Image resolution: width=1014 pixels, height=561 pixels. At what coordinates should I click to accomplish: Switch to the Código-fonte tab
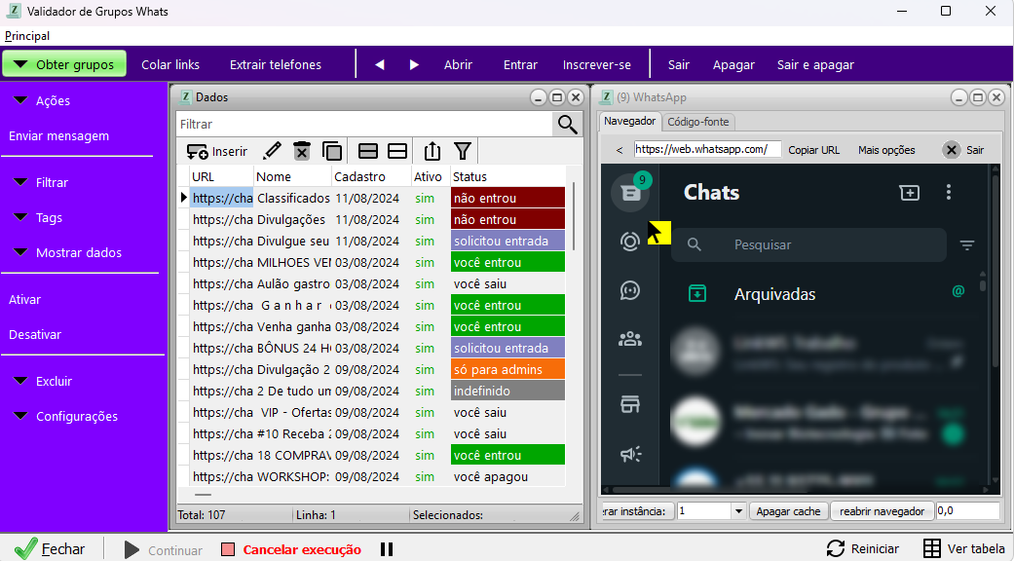(697, 122)
